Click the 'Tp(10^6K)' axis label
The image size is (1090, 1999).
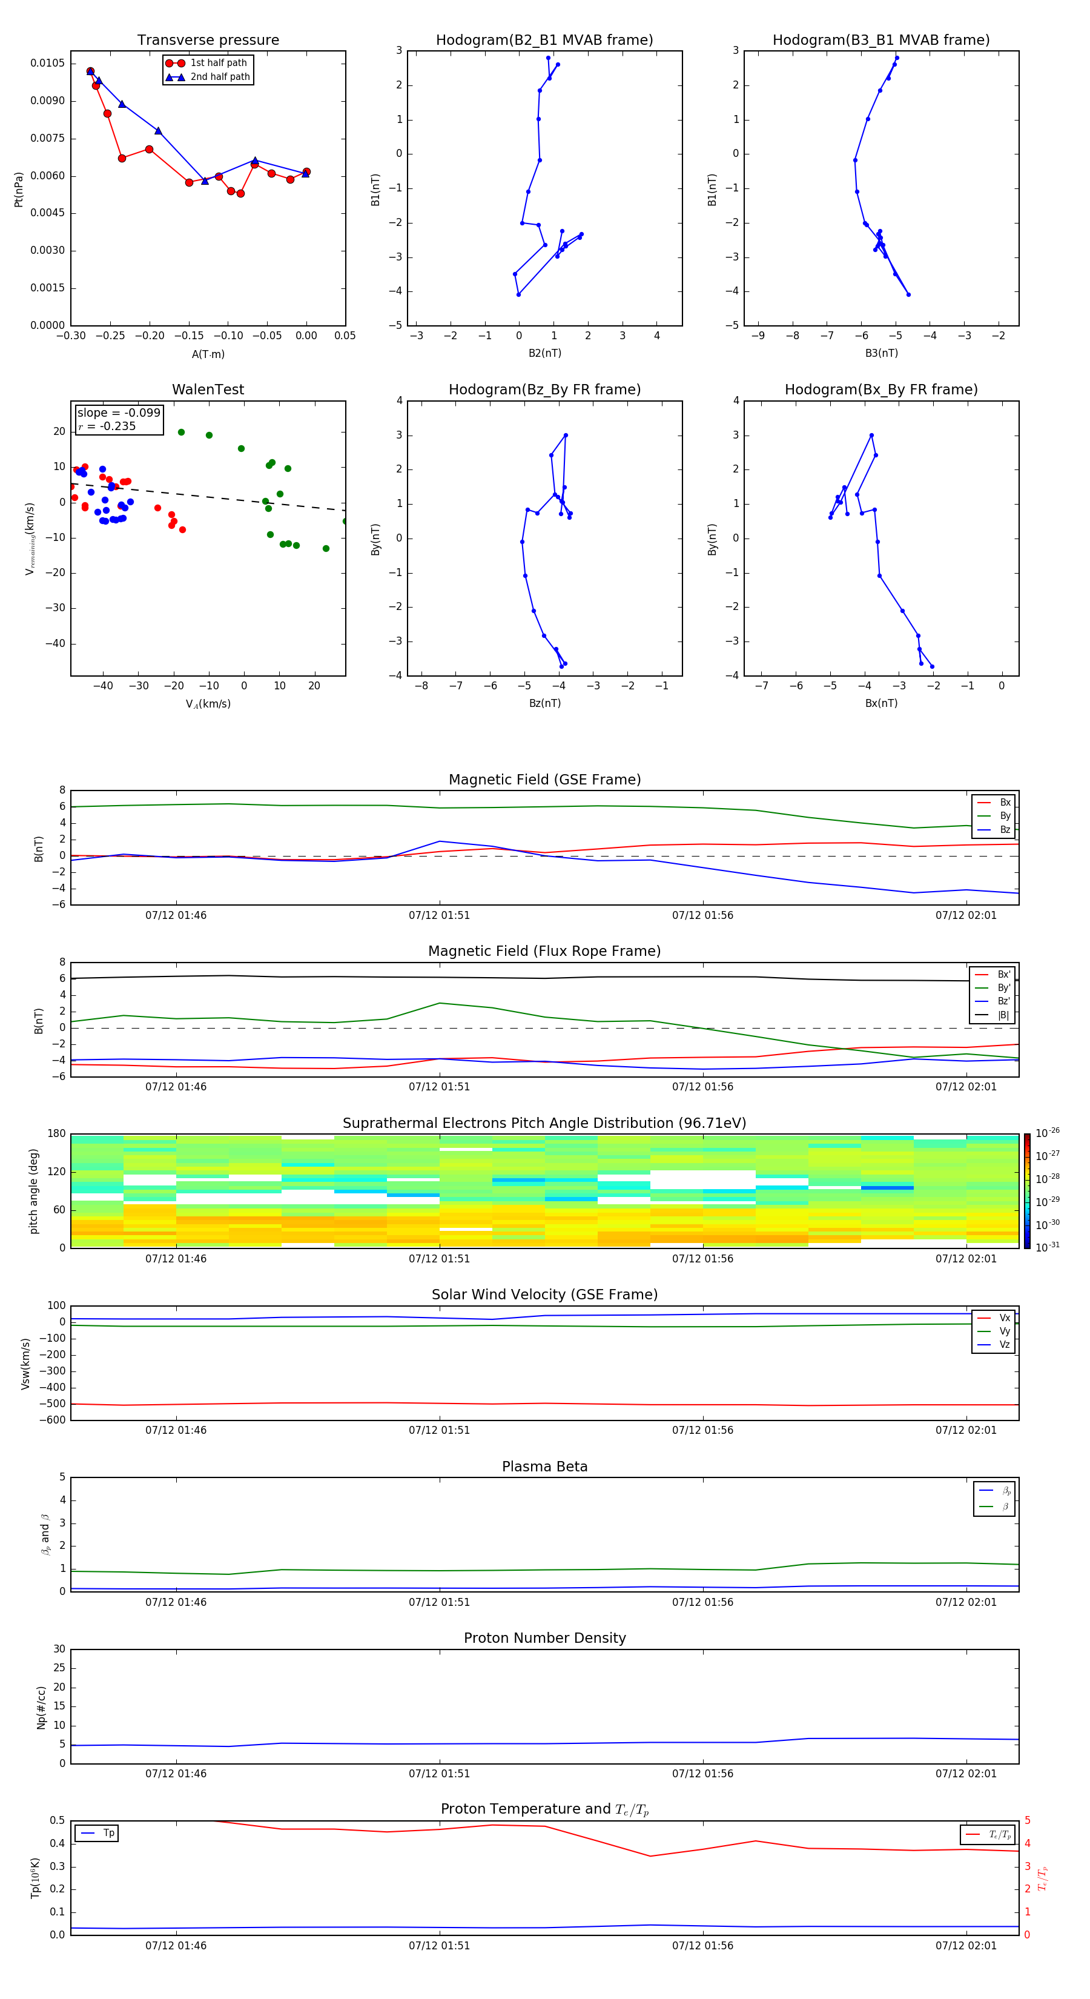coord(35,1878)
